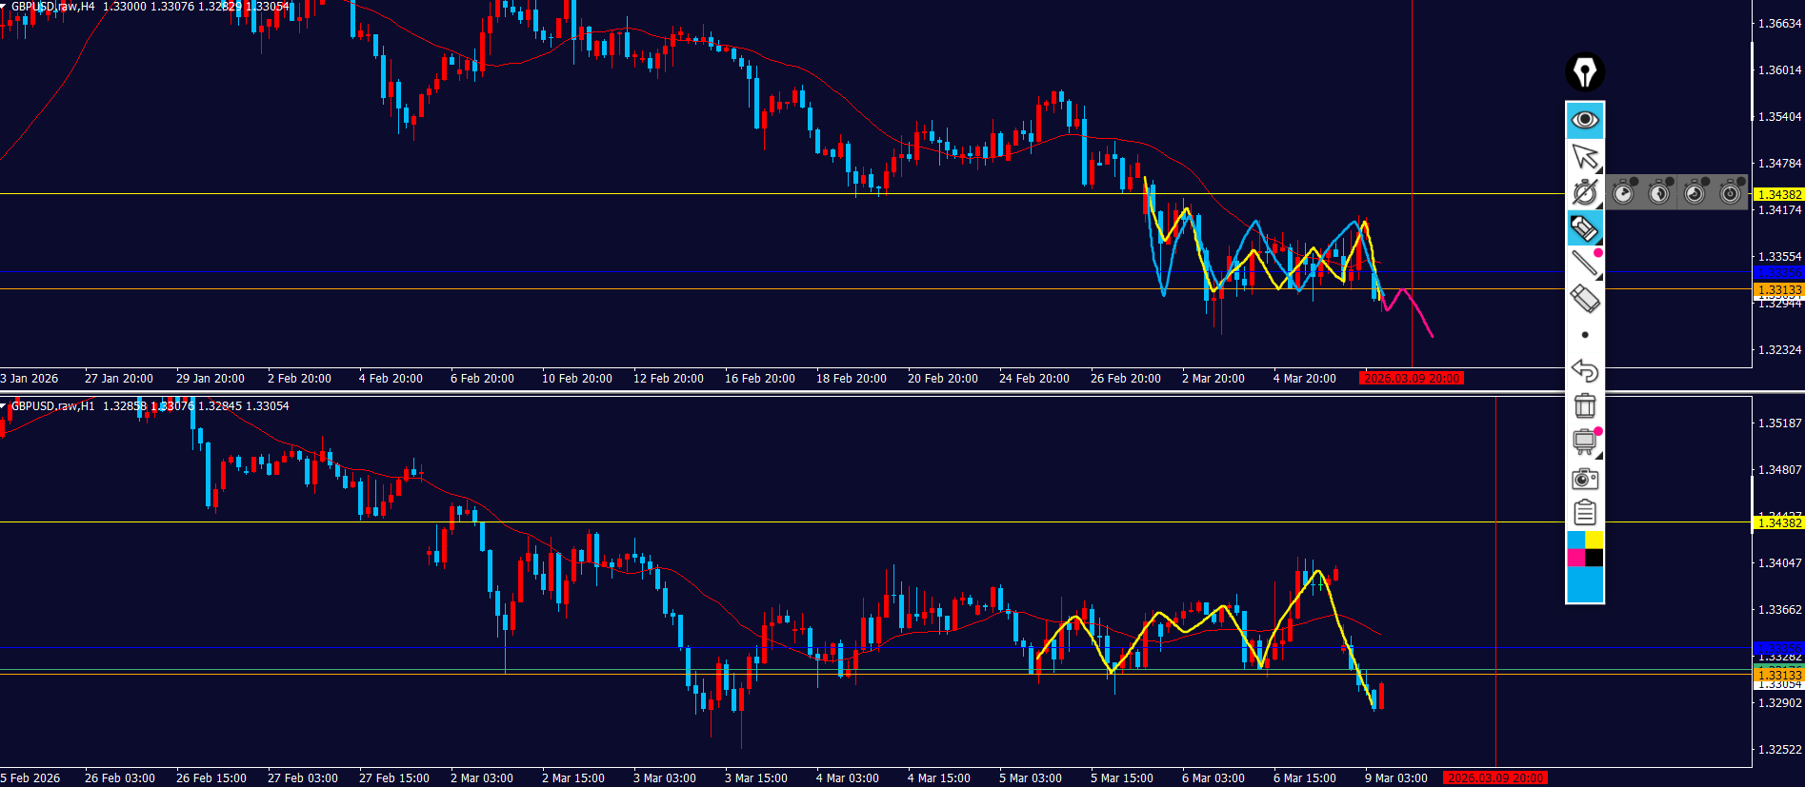
Task: Click the first stopwatch timer option
Action: point(1624,193)
